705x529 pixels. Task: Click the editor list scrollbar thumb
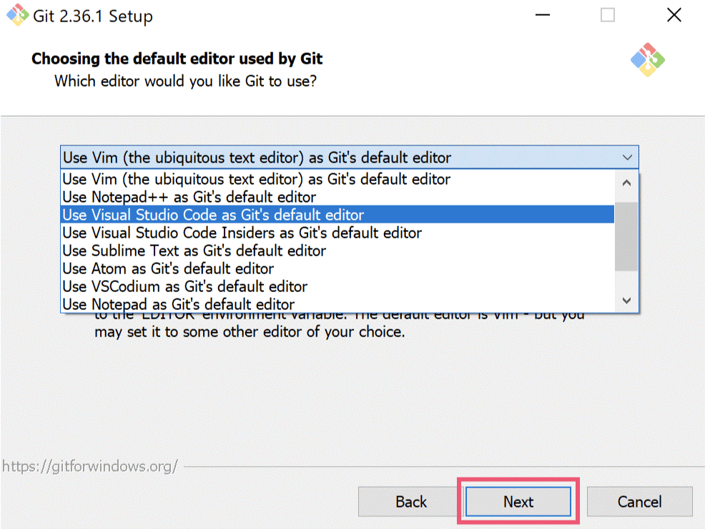(626, 236)
